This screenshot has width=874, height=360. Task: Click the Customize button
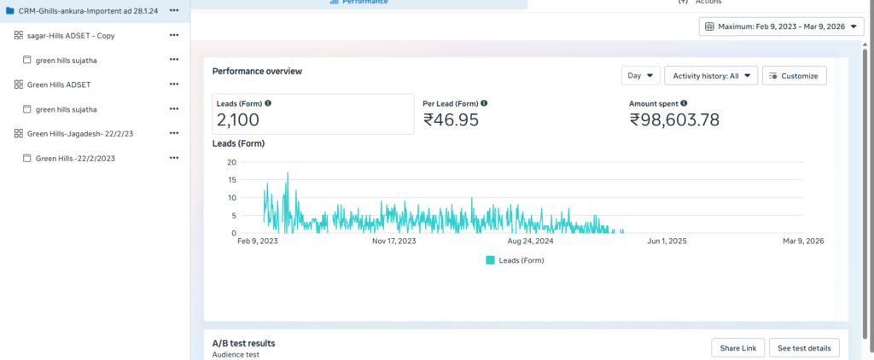tap(794, 76)
